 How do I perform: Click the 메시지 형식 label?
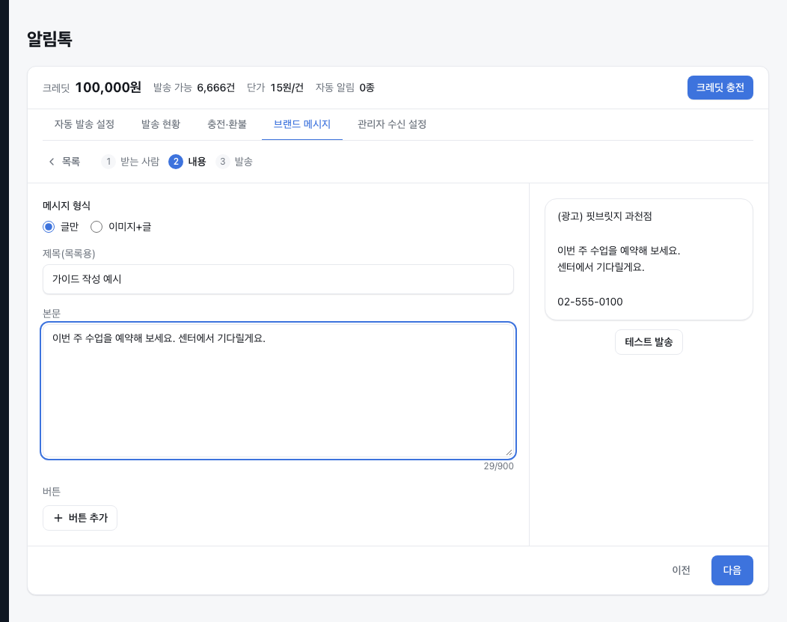(x=67, y=205)
